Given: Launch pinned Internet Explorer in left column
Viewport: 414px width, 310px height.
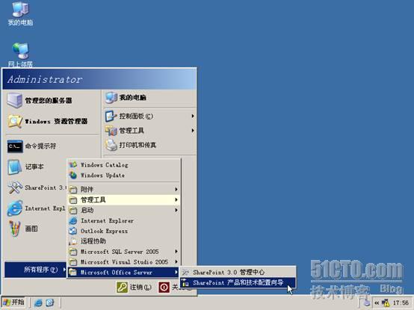Looking at the screenshot, I should (36, 208).
